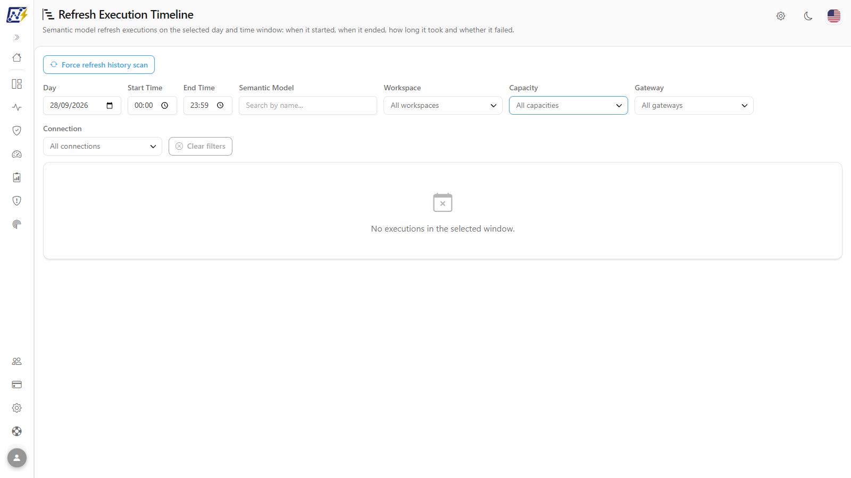Open the shield checkmark icon in the sidebar
The height and width of the screenshot is (478, 851).
point(17,131)
